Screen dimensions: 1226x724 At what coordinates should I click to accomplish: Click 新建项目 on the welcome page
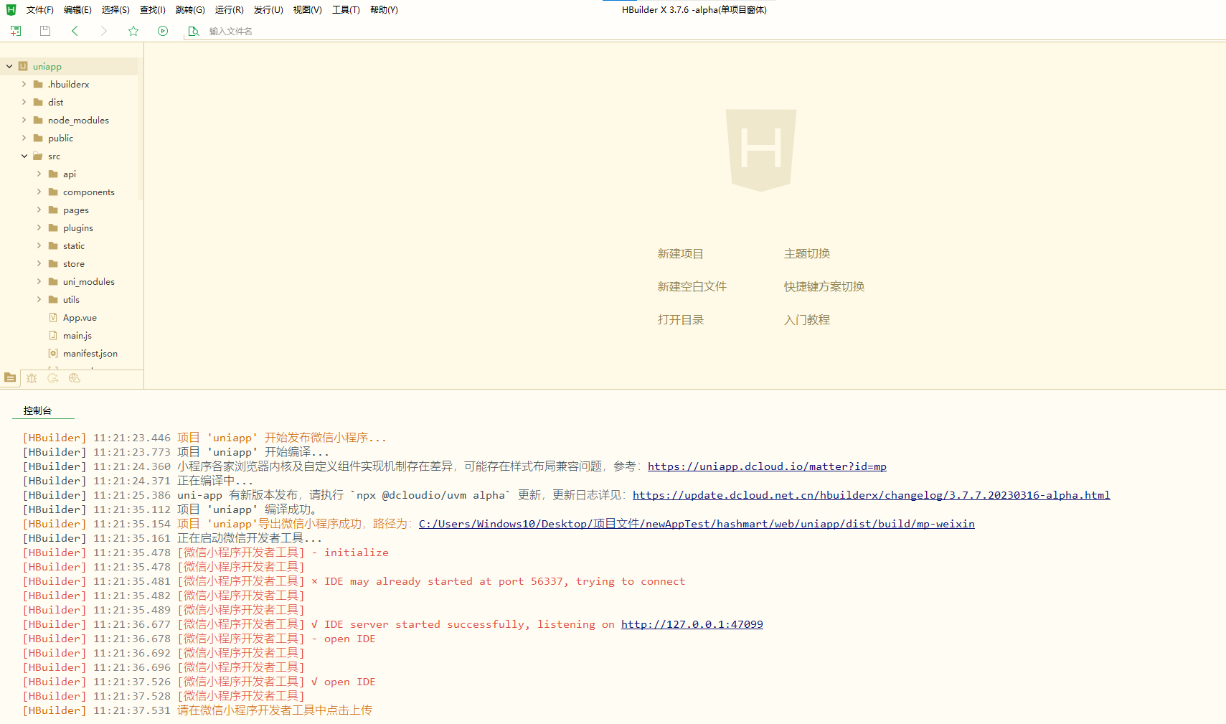point(680,253)
